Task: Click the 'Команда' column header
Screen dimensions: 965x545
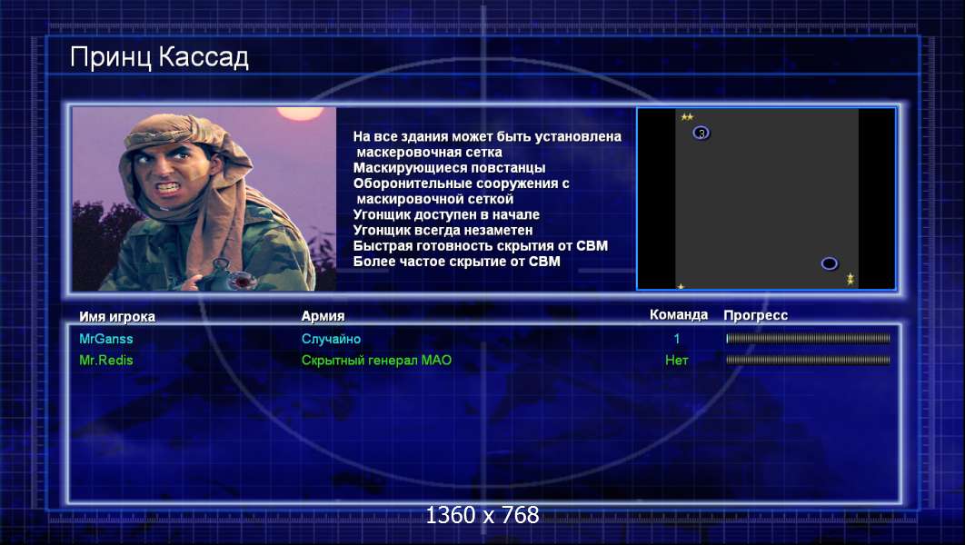Action: pyautogui.click(x=679, y=315)
